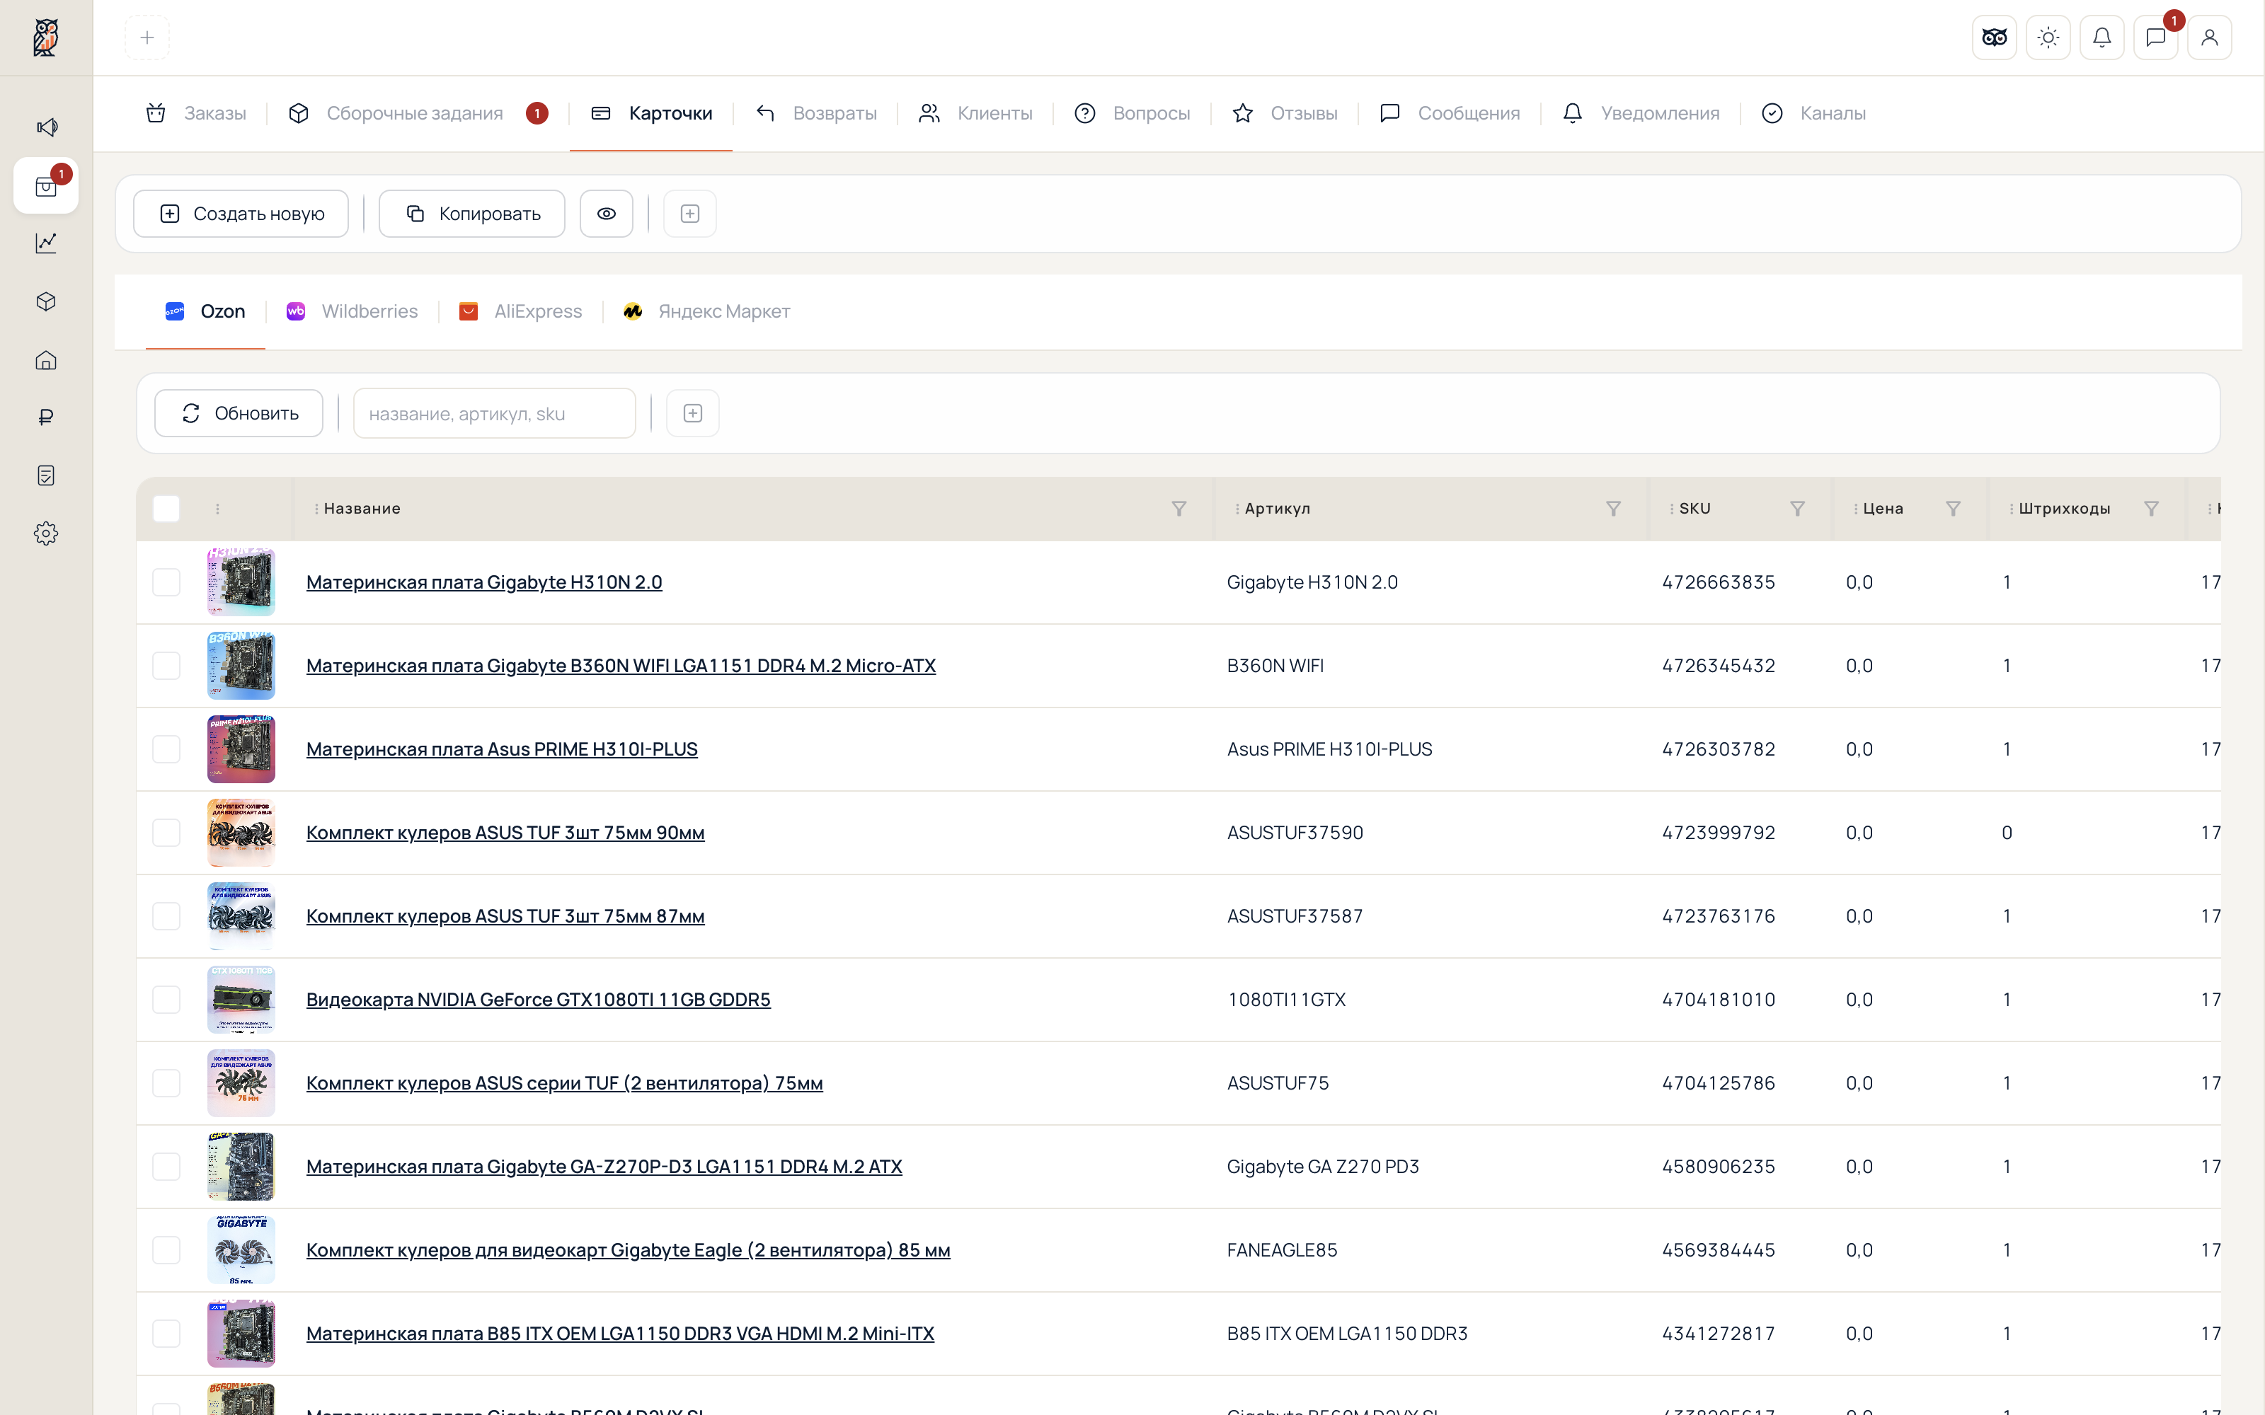Focus the название, артикул, sku search field
Viewport: 2265px width, 1415px height.
(x=494, y=414)
